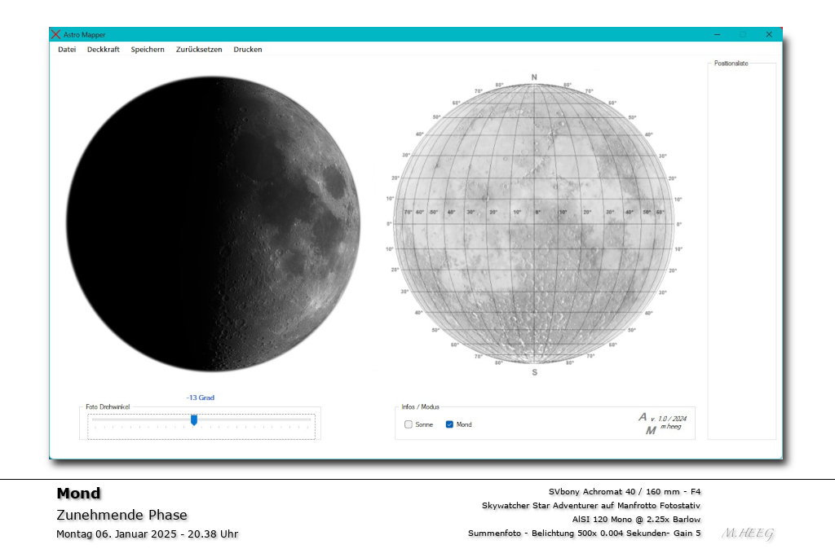Click the Foto Drehwinkel slider handle
Image resolution: width=835 pixels, height=549 pixels.
(194, 420)
